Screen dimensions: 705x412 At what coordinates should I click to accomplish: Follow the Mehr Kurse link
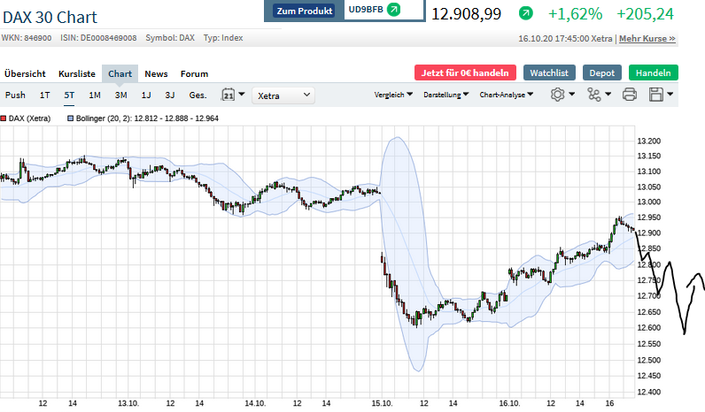[647, 39]
